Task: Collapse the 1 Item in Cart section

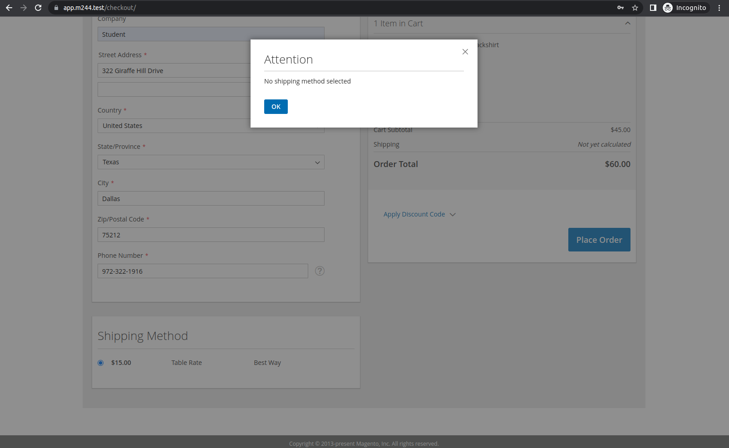Action: 628,23
